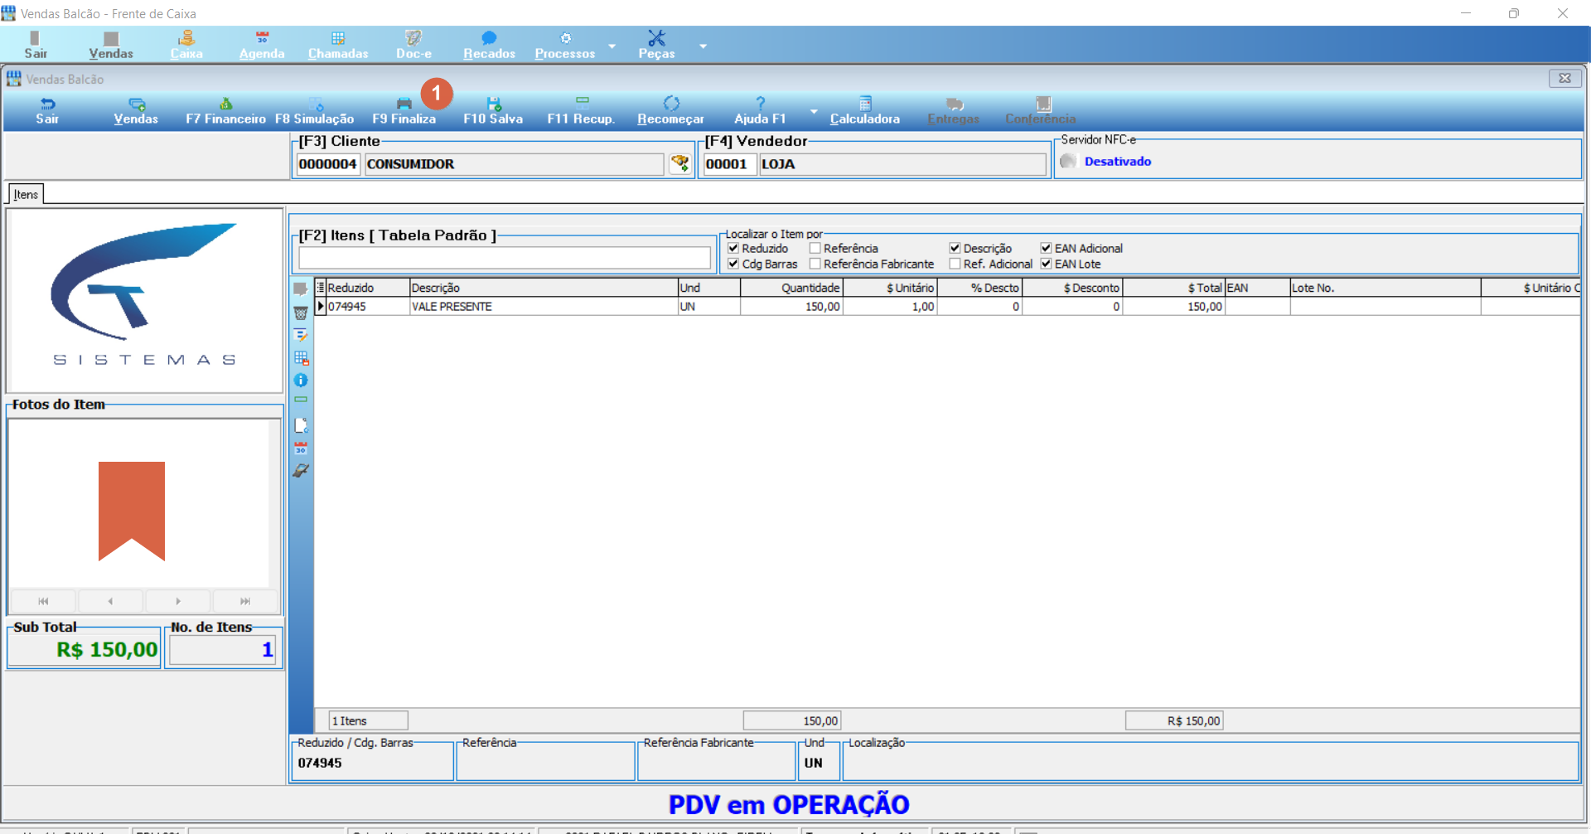Screen dimensions: 1591x834
Task: Open the Calculadora
Action: [x=865, y=111]
